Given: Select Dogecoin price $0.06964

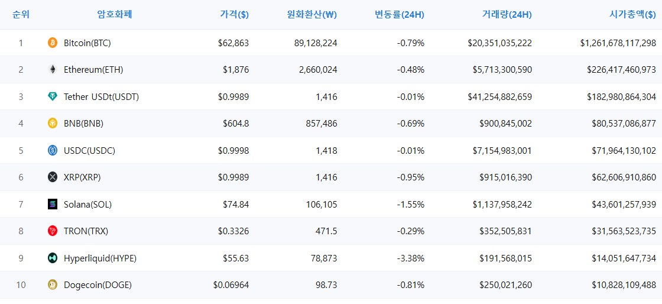Looking at the screenshot, I should 231,285.
